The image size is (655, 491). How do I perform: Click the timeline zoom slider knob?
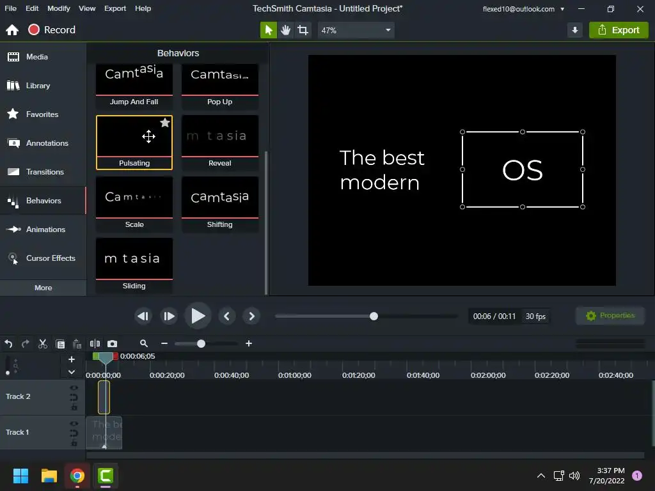tap(201, 343)
